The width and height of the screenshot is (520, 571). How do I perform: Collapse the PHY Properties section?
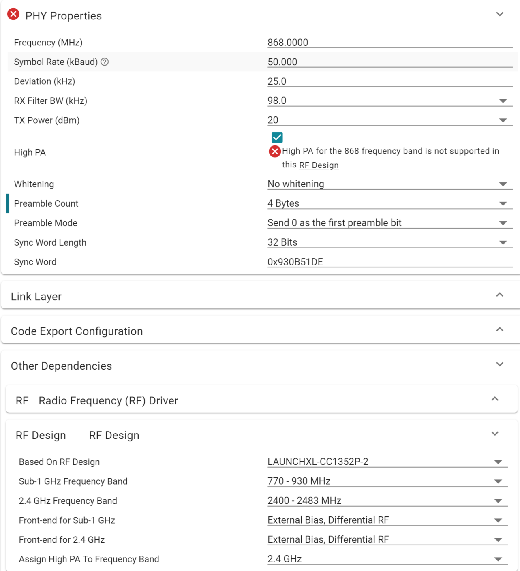click(x=500, y=15)
